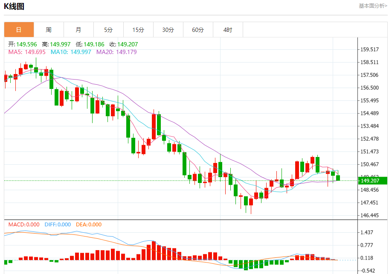Image resolution: width=389 pixels, height=274 pixels.
Task: Click the 156.500 price axis label
Action: coord(369,88)
